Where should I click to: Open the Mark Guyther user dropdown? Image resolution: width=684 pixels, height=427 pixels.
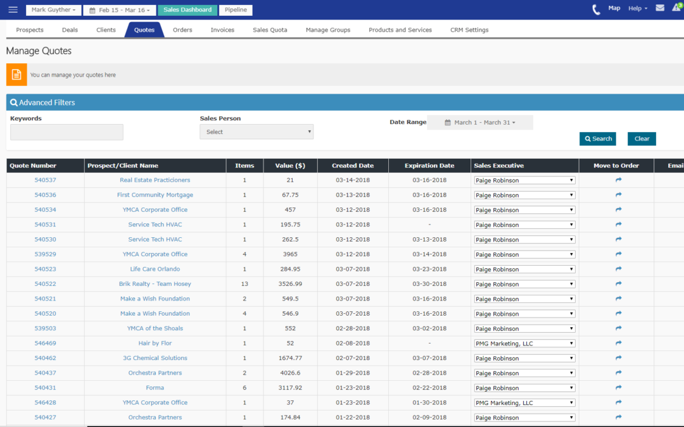(x=54, y=10)
